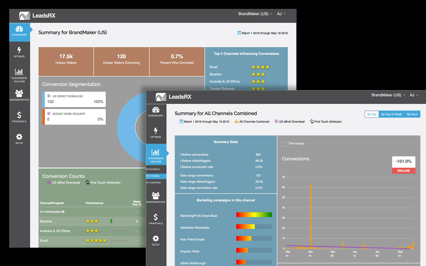426x266 pixels.
Task: Go to Financials in front window sidebar
Action: click(x=156, y=219)
